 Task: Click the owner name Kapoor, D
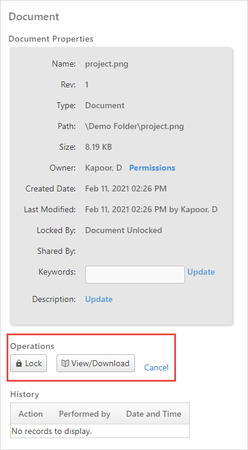(x=103, y=168)
